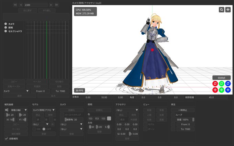The image size is (234, 146).
Task: Open the カメラ dropdown below the timeline
Action: [x=16, y=91]
